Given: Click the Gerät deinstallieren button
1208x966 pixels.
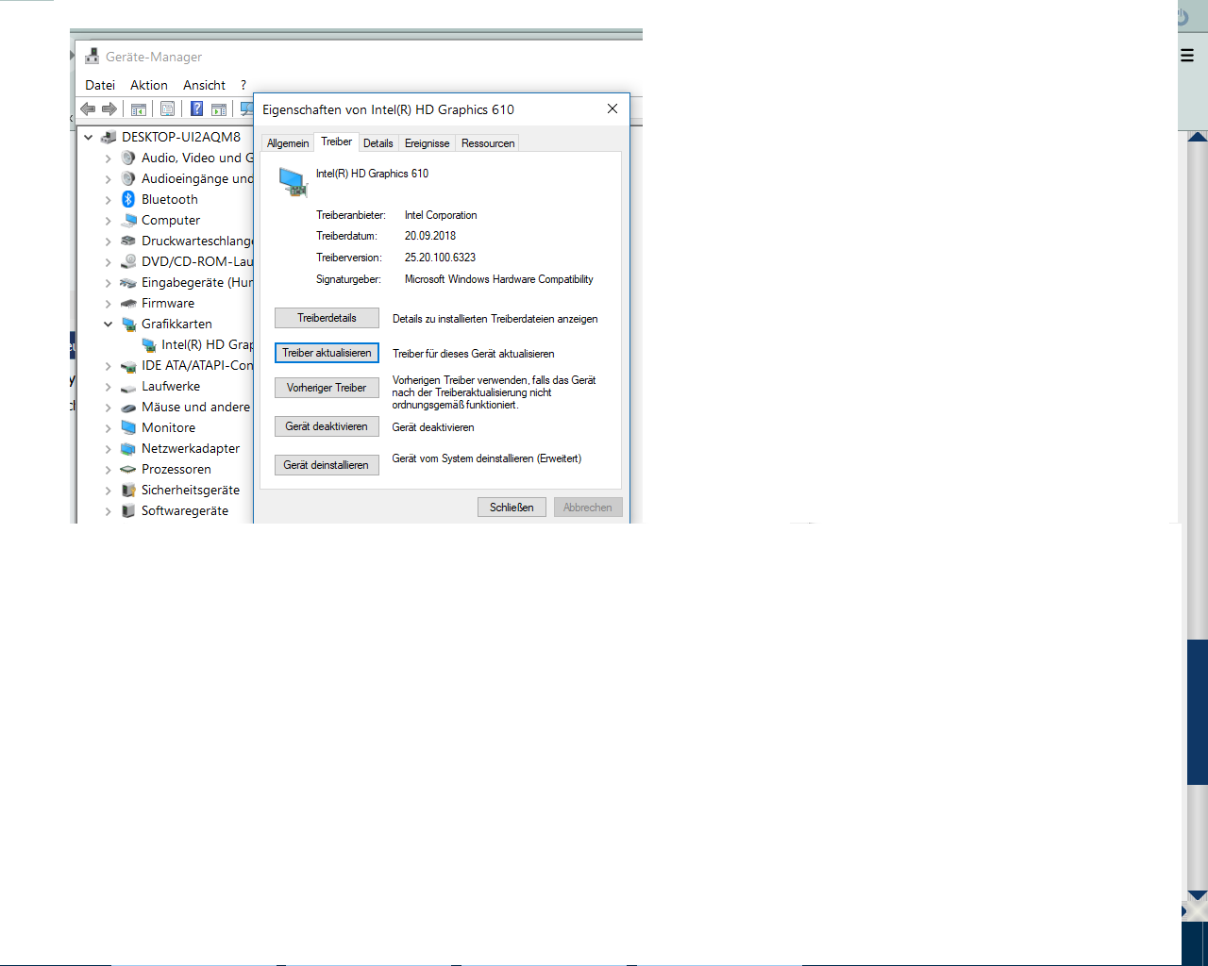Looking at the screenshot, I should click(327, 465).
